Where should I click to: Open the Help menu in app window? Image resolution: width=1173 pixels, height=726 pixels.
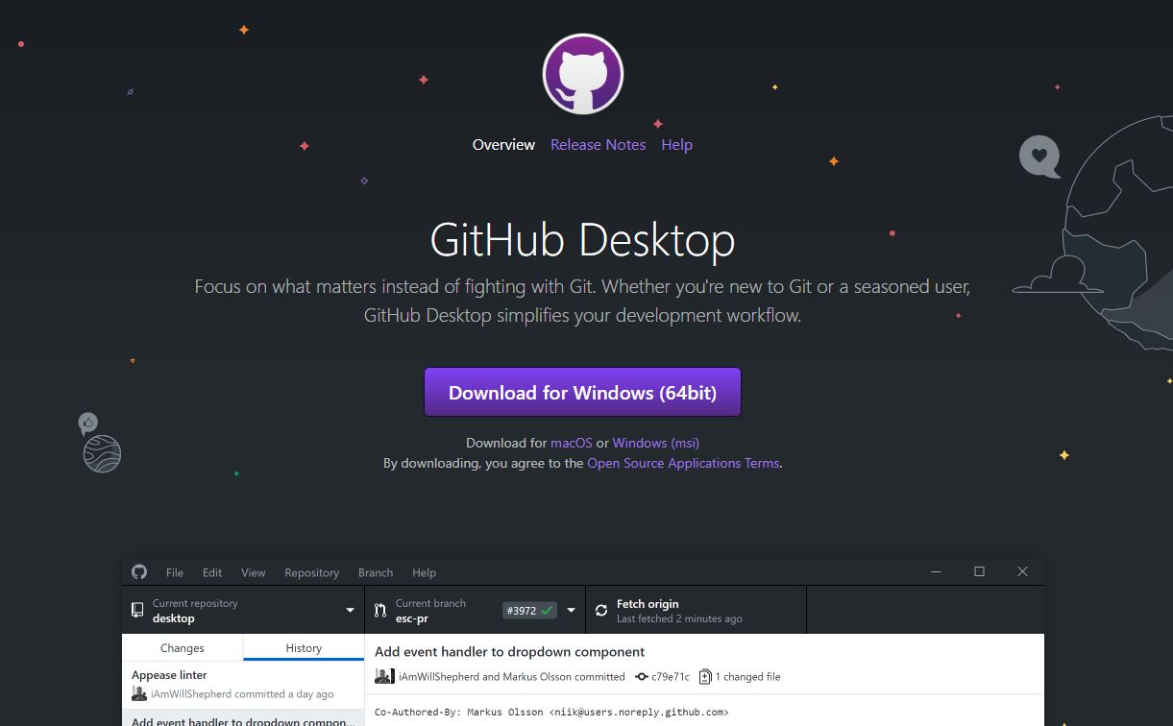[424, 572]
